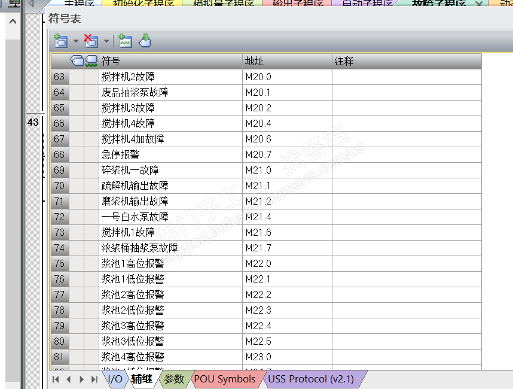
Task: Select symbol cell 浆池2高位报警
Action: tap(171, 294)
